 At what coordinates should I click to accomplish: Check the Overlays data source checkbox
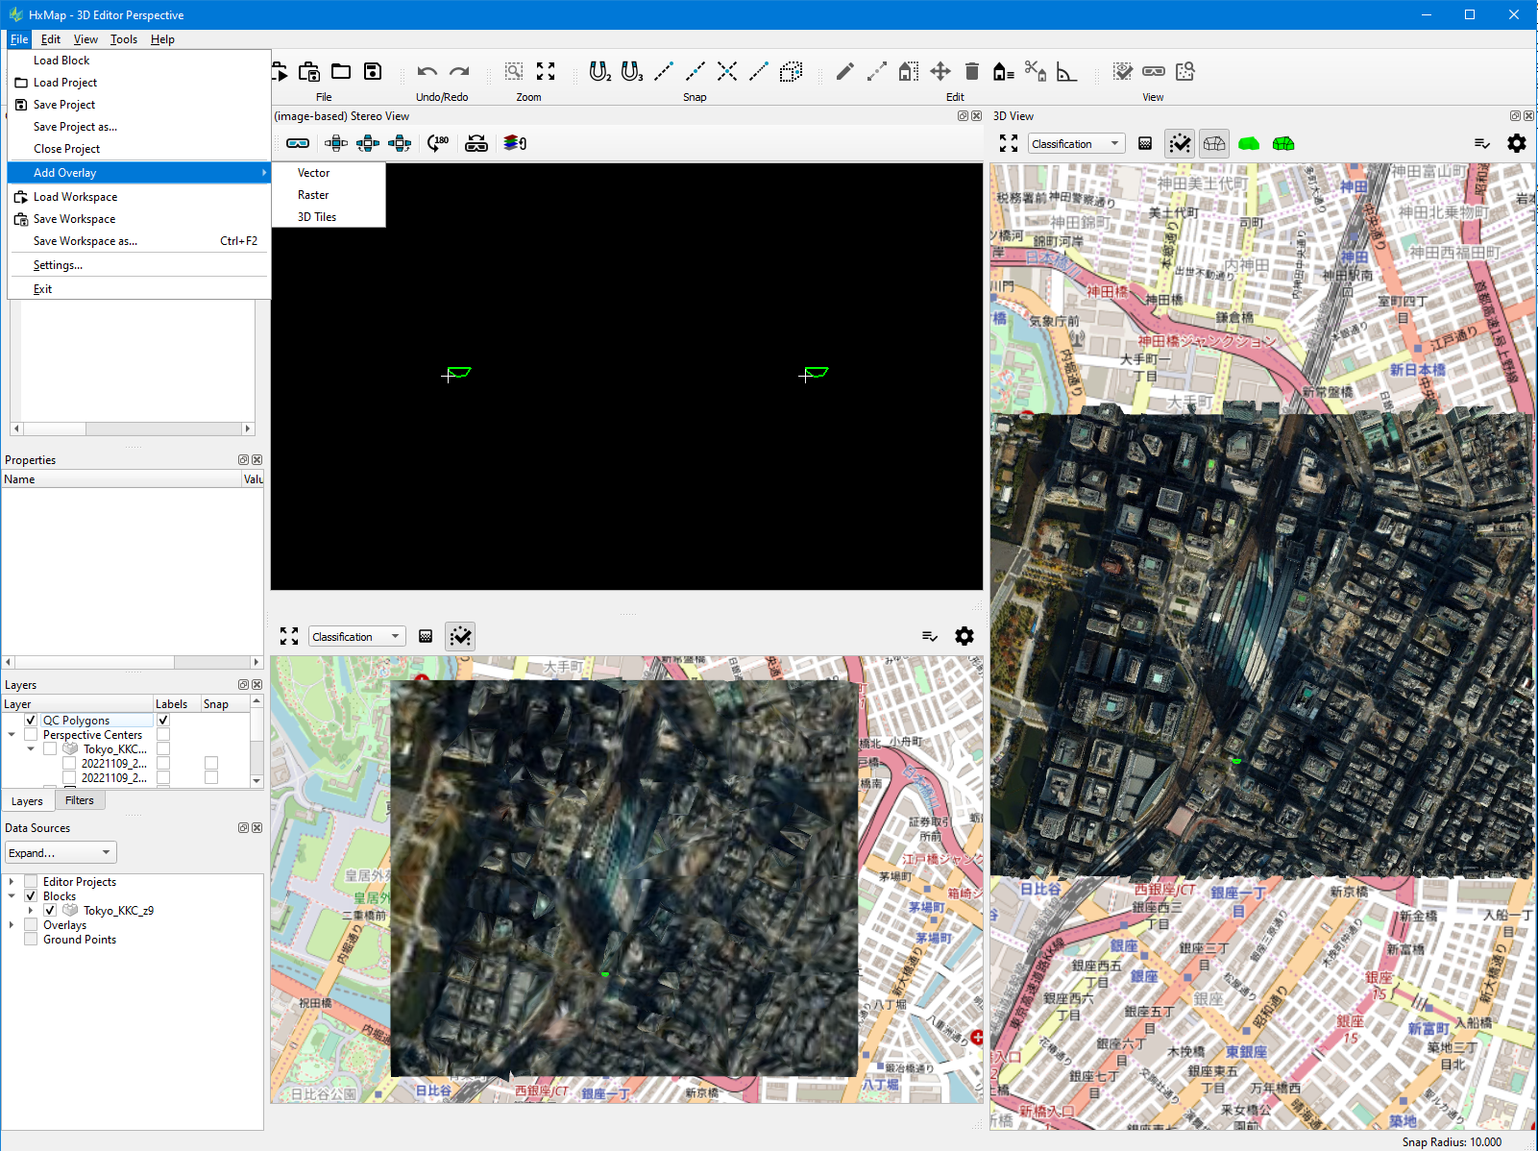(x=31, y=925)
